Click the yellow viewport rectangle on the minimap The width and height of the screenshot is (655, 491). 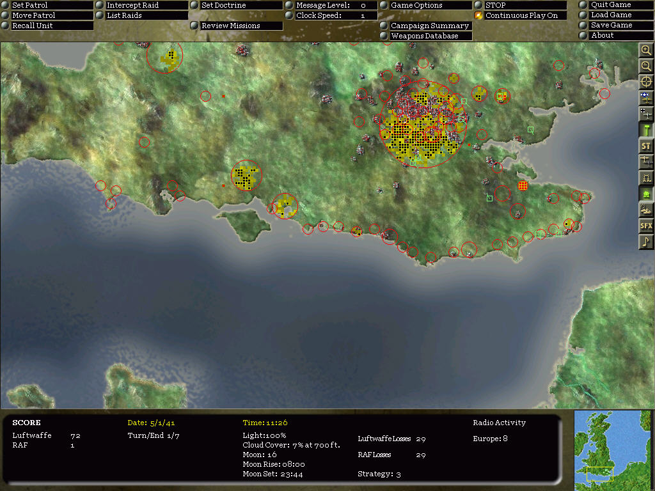coord(600,474)
